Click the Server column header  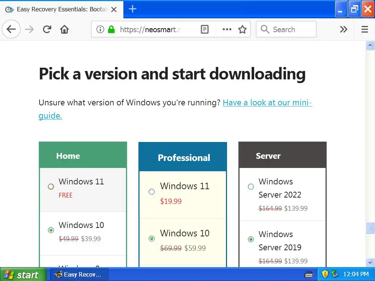click(x=282, y=155)
